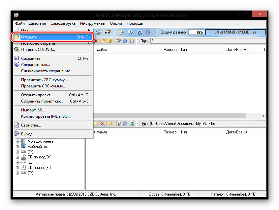Open the Инструменты menu

(93, 23)
